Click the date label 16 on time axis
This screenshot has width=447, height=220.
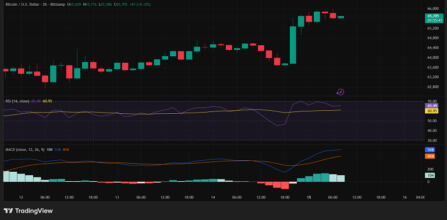(405, 197)
